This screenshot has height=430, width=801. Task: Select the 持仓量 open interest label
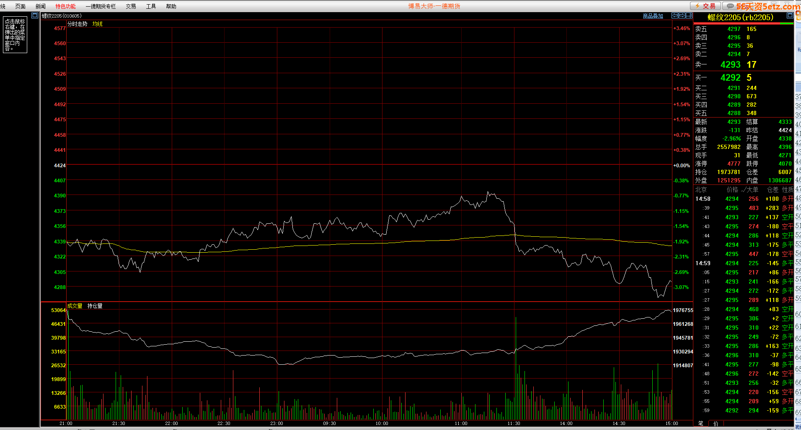tap(95, 306)
